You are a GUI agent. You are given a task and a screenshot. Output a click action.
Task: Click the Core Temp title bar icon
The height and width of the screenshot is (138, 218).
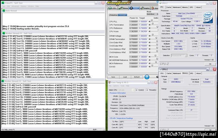[110, 82]
